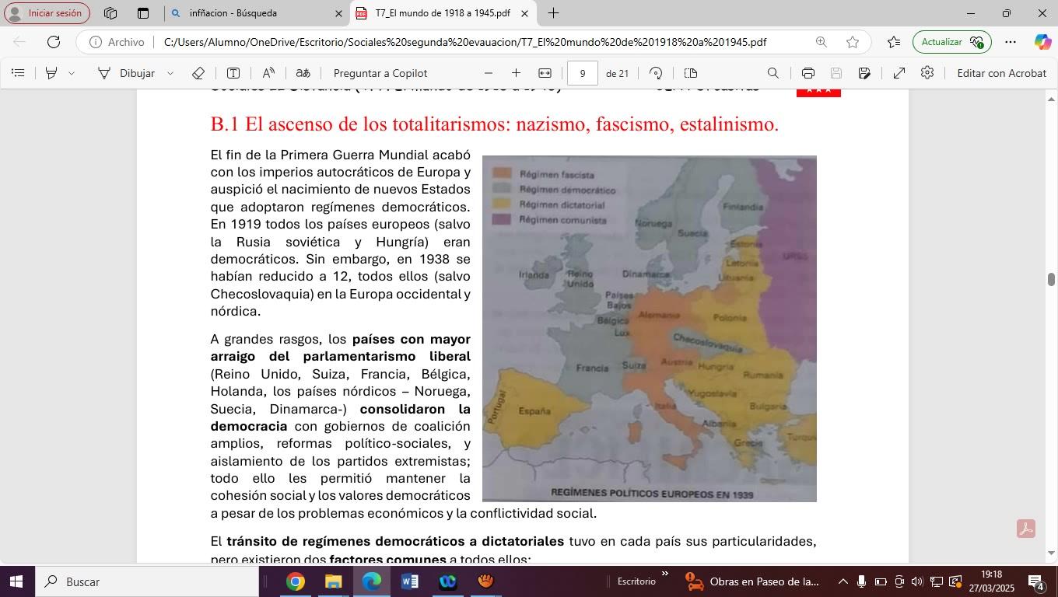Open a new browser tab
Screen dimensions: 1058x597
point(553,13)
